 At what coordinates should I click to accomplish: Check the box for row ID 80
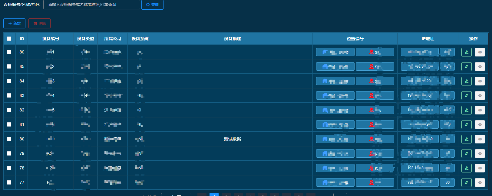click(x=9, y=139)
